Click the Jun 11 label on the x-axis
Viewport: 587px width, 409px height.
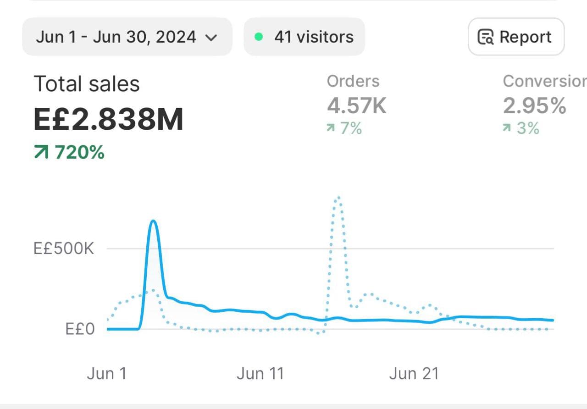[260, 374]
